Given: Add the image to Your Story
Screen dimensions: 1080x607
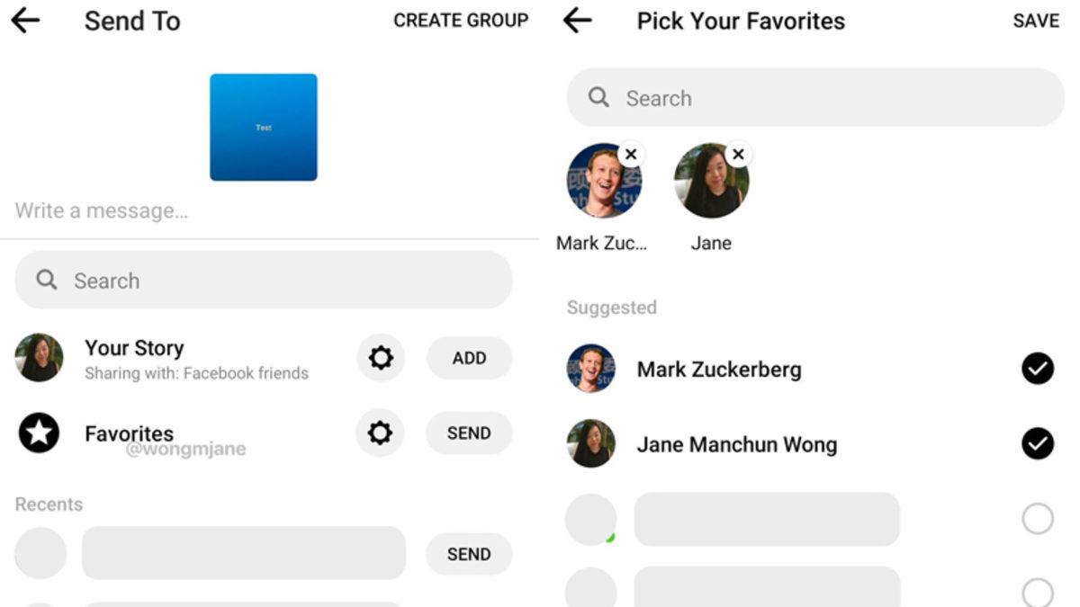Looking at the screenshot, I should (x=469, y=358).
